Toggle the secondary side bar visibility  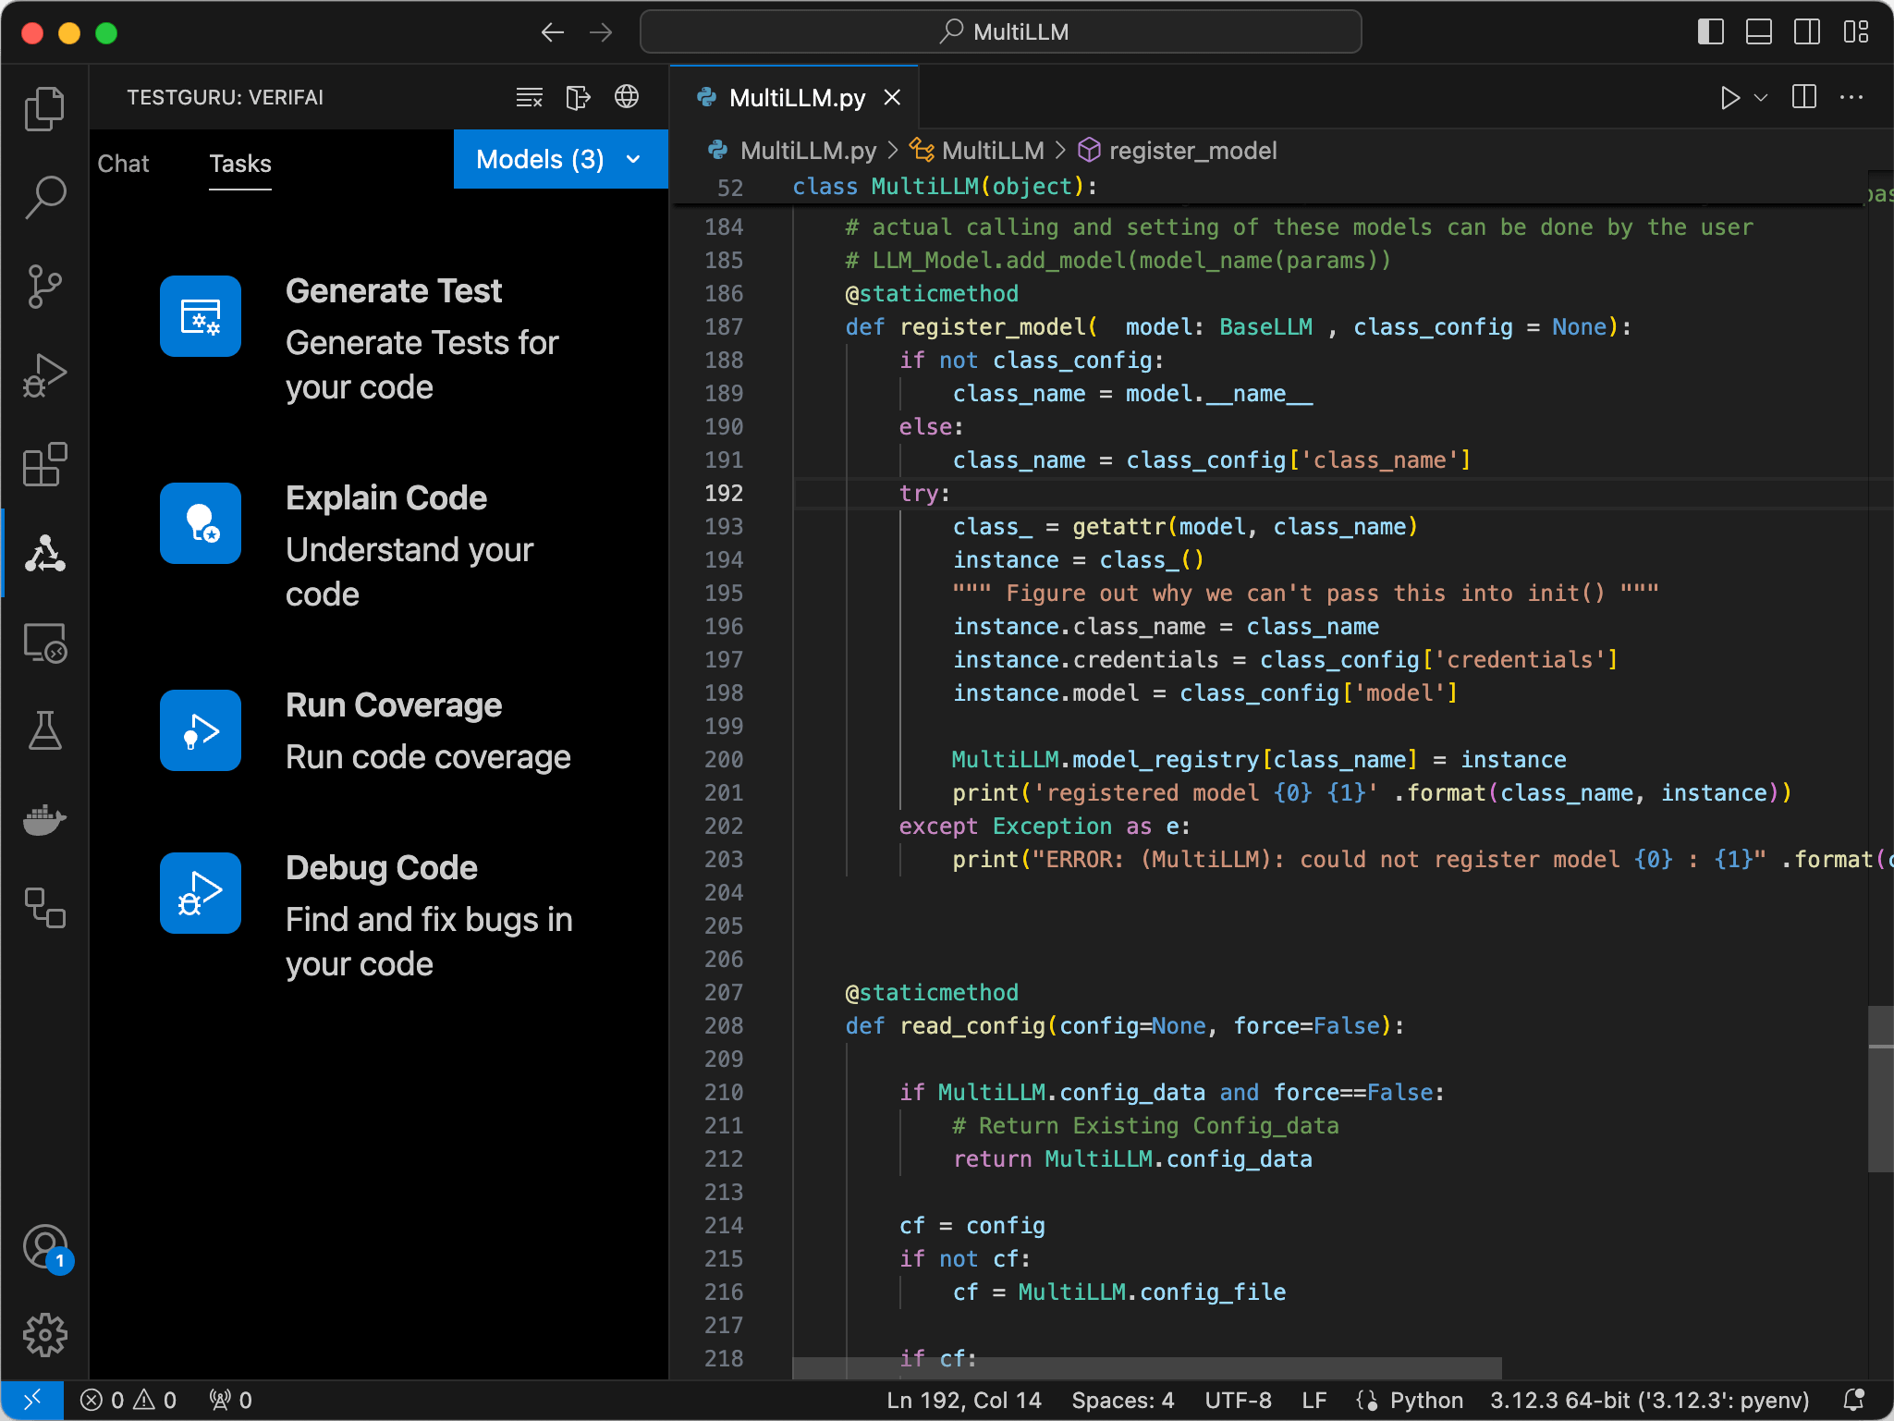click(1807, 32)
